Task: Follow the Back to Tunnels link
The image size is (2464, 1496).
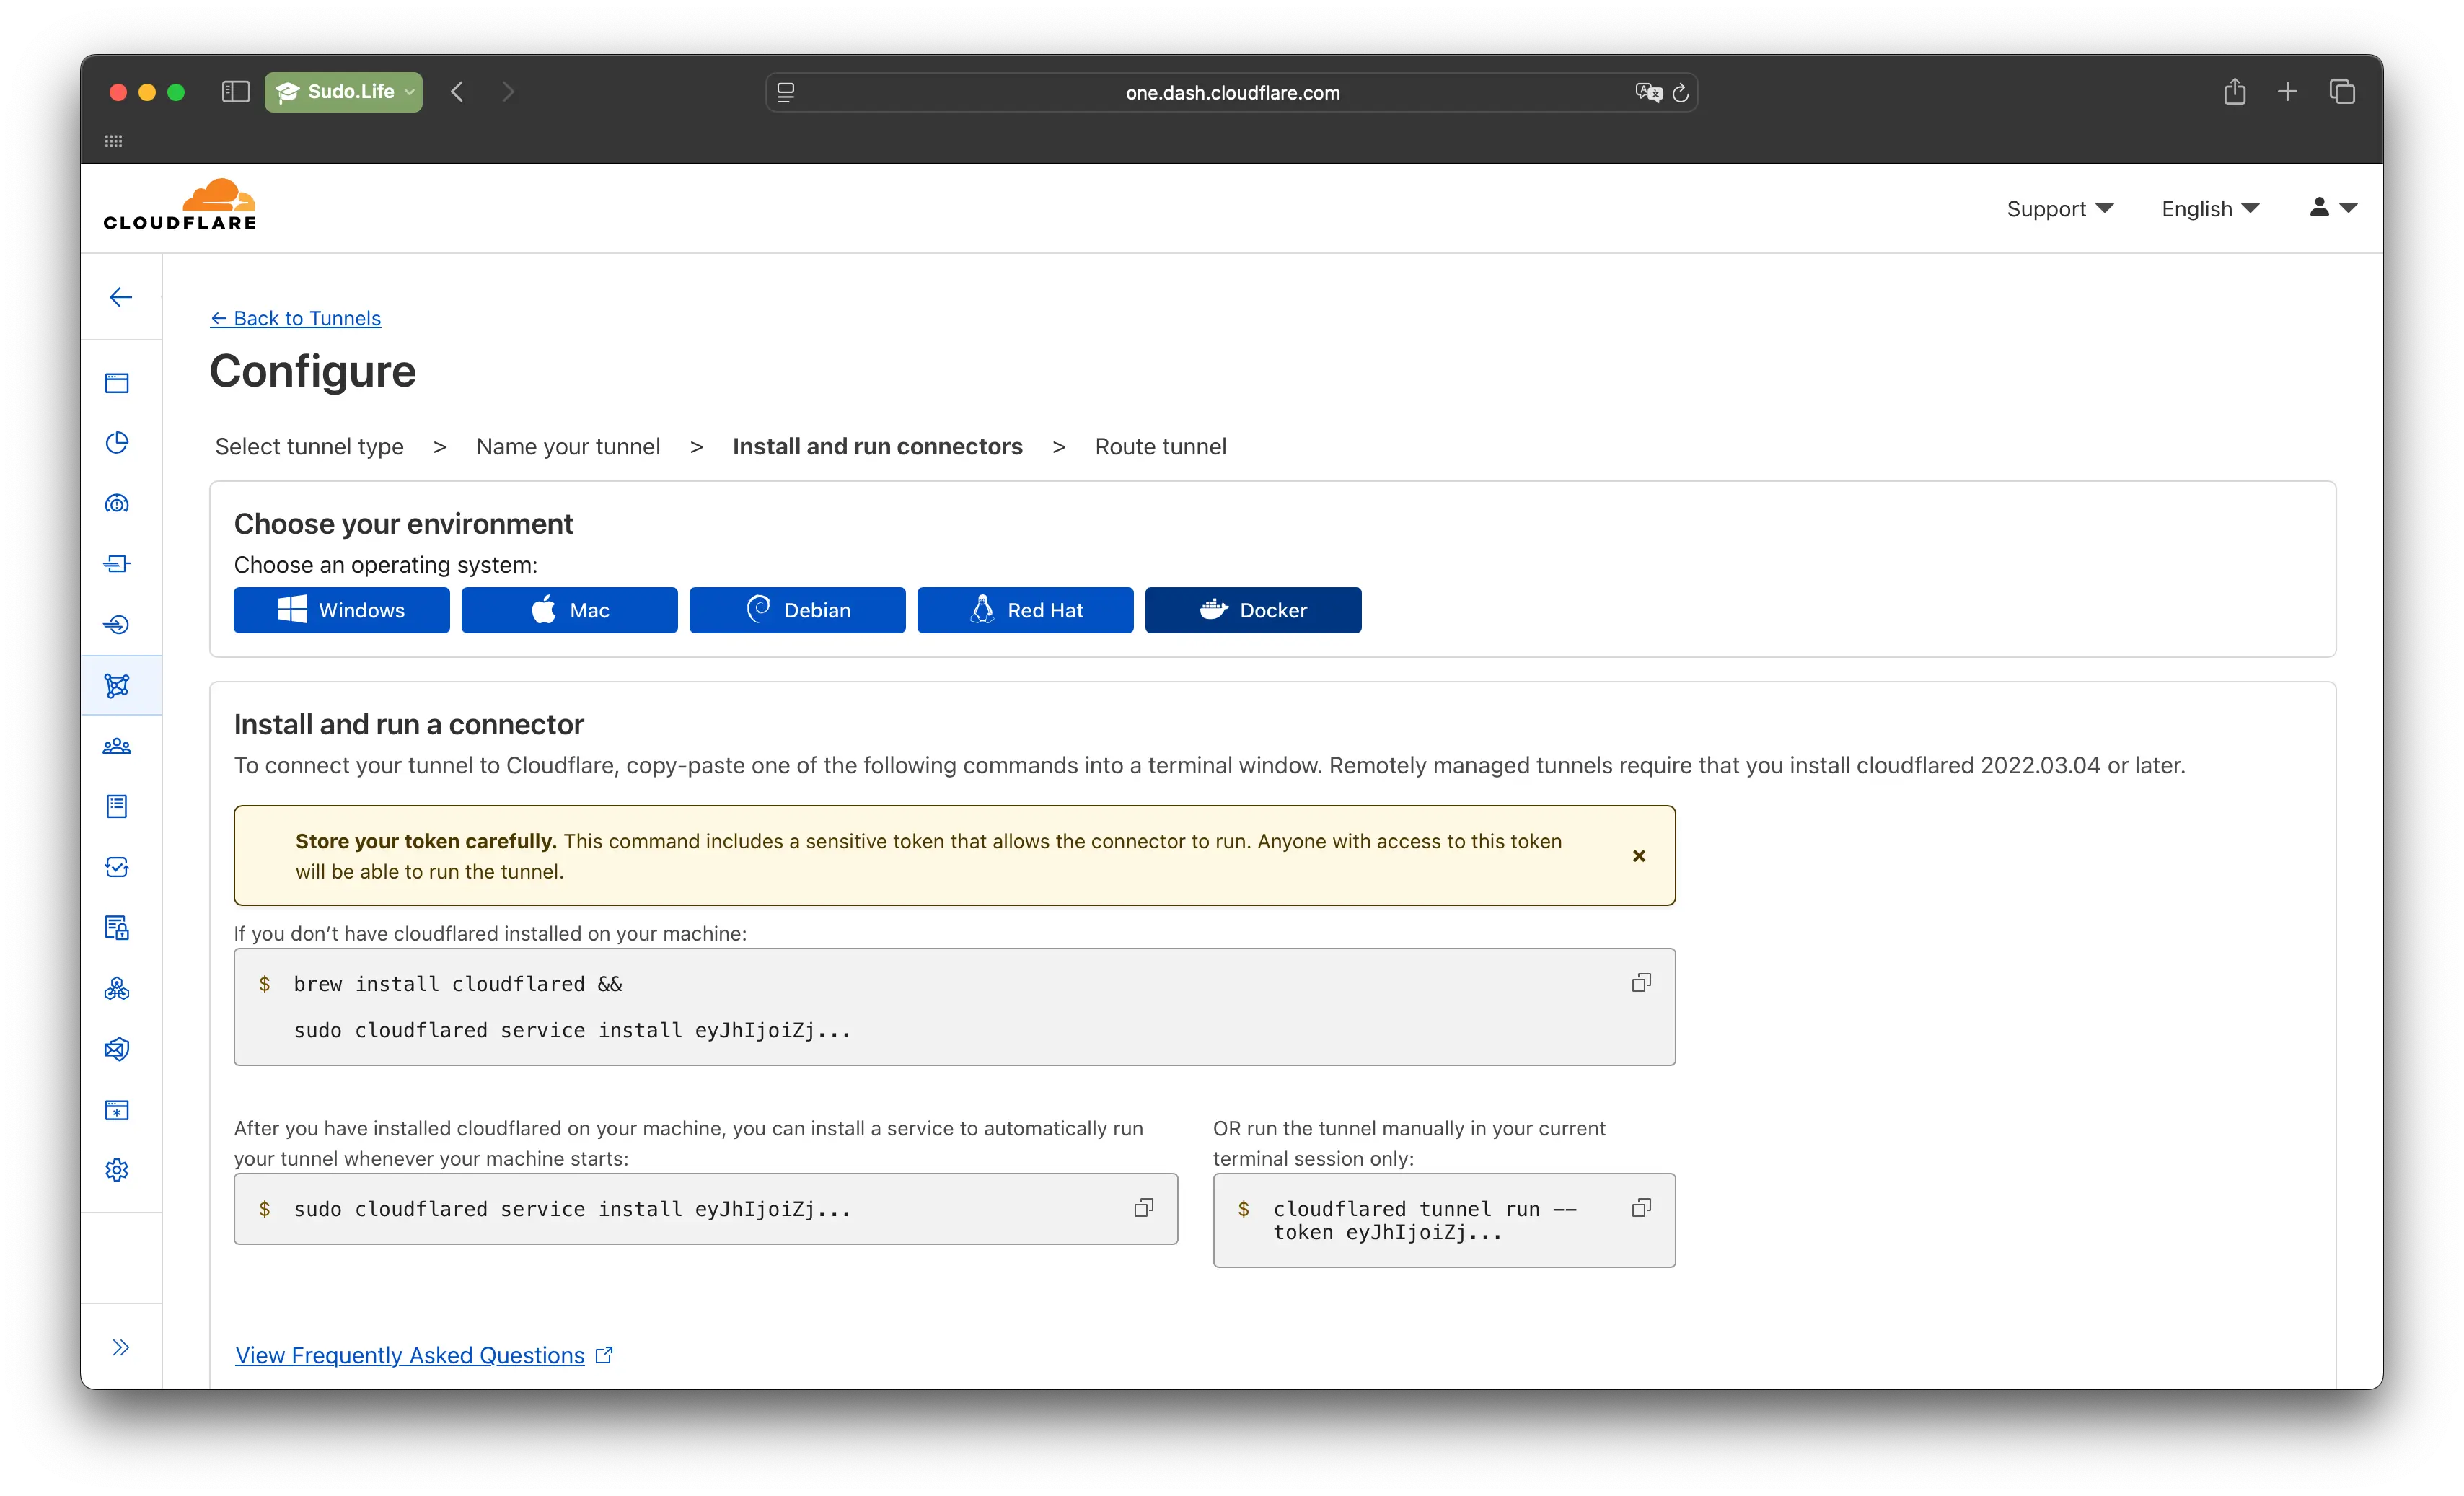Action: (x=295, y=318)
